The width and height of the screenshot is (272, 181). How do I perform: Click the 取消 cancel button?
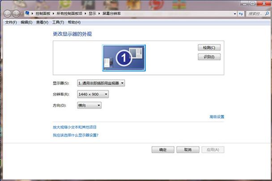pos(188,150)
